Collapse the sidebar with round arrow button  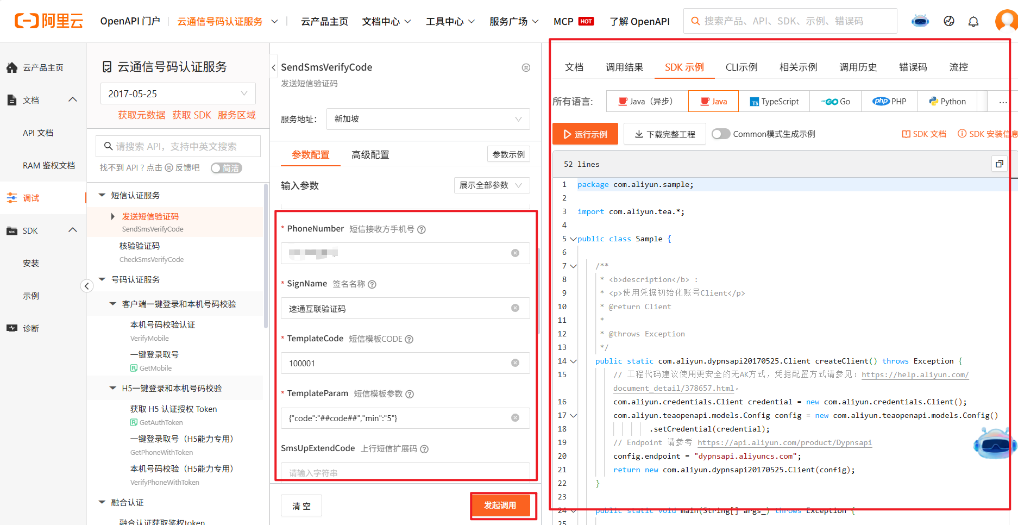pyautogui.click(x=87, y=286)
